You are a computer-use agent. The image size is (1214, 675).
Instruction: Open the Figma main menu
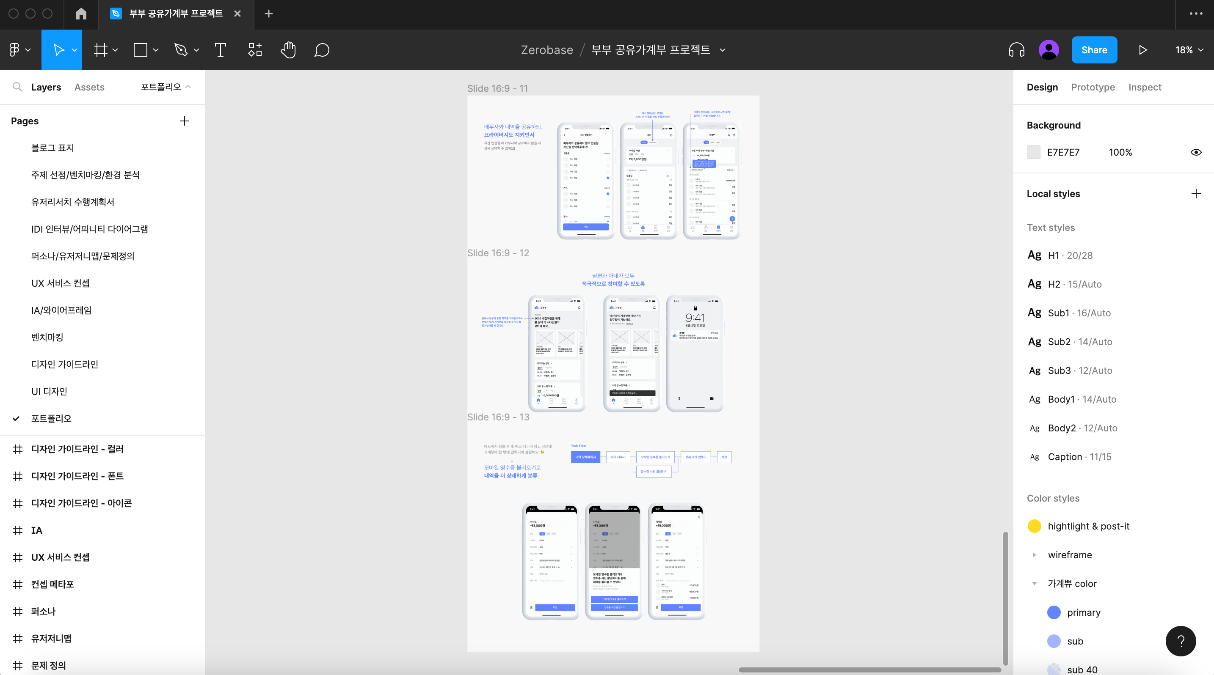(x=20, y=50)
